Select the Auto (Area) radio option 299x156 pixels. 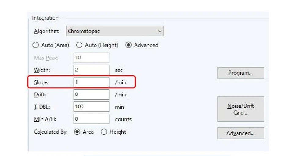click(36, 45)
